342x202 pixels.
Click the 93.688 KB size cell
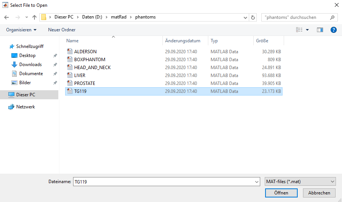[271, 76]
